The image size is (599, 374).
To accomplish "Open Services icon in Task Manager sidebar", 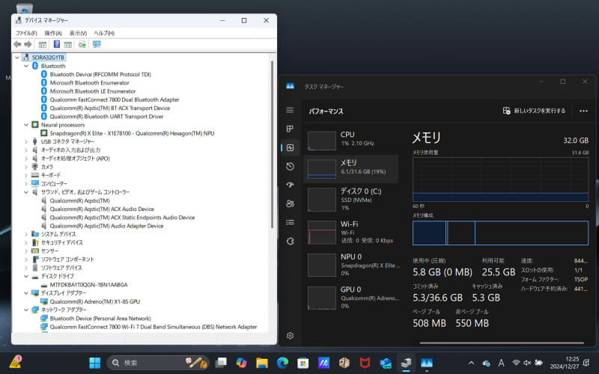I will 290,241.
